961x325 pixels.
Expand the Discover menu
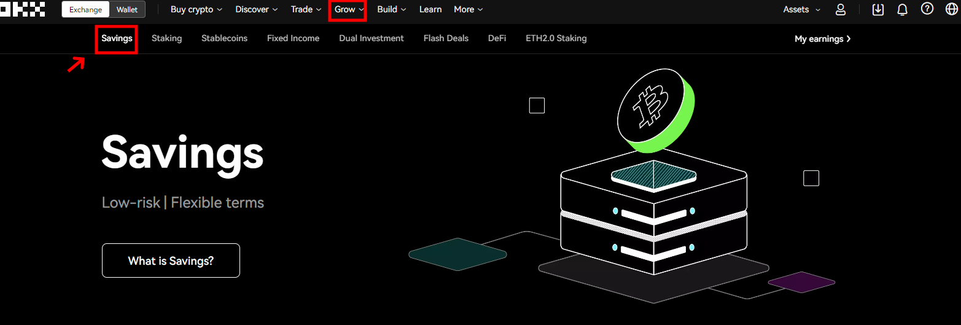tap(257, 9)
